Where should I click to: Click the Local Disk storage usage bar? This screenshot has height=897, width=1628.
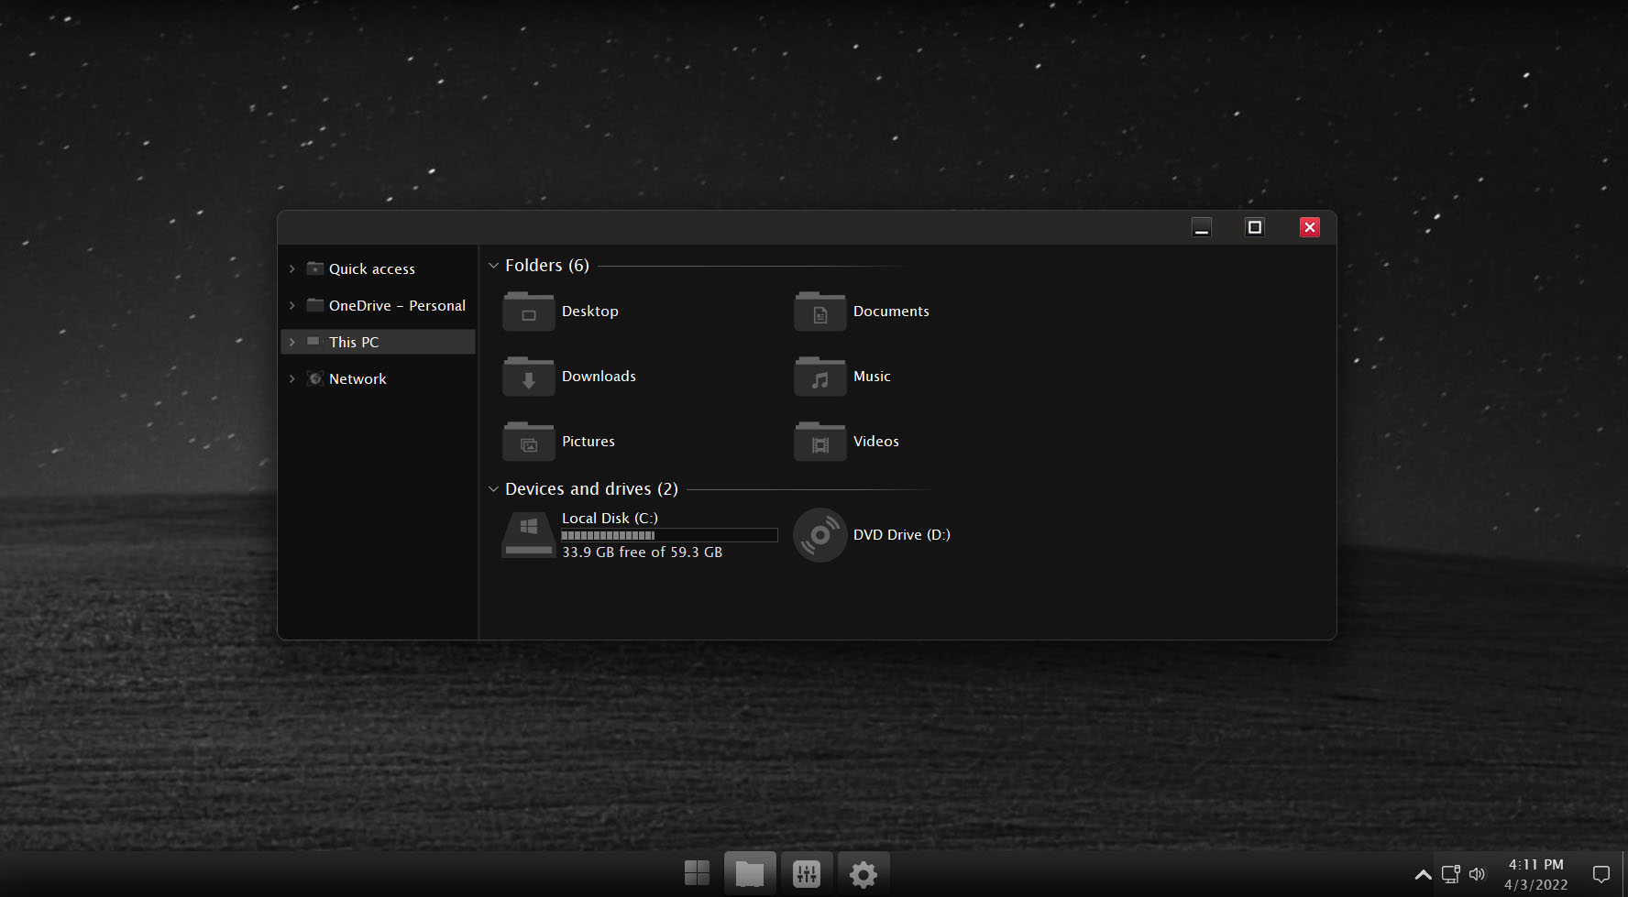tap(668, 535)
